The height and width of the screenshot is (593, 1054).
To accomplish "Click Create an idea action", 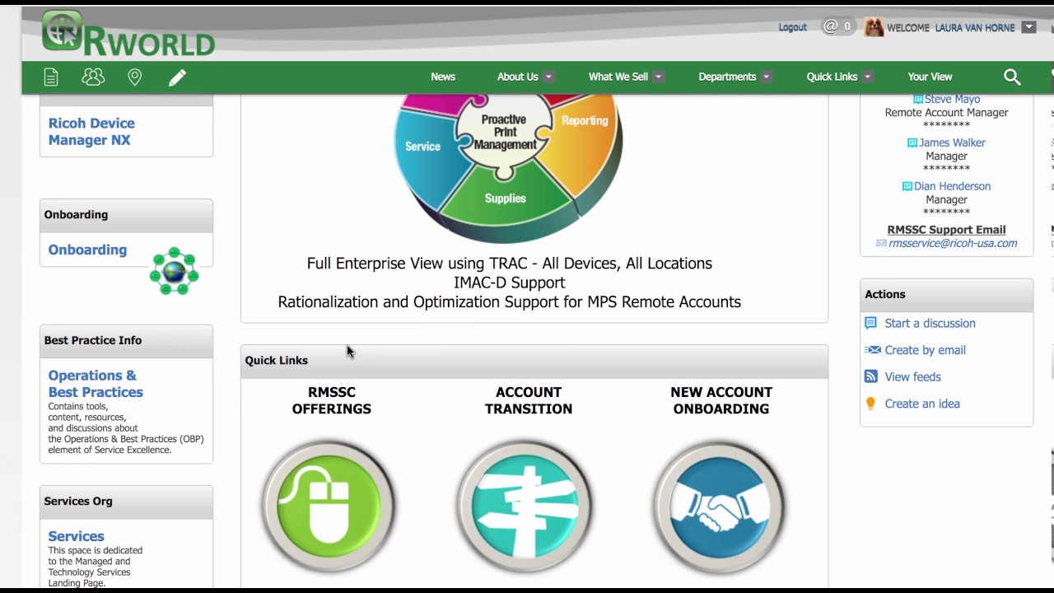I will tap(922, 404).
